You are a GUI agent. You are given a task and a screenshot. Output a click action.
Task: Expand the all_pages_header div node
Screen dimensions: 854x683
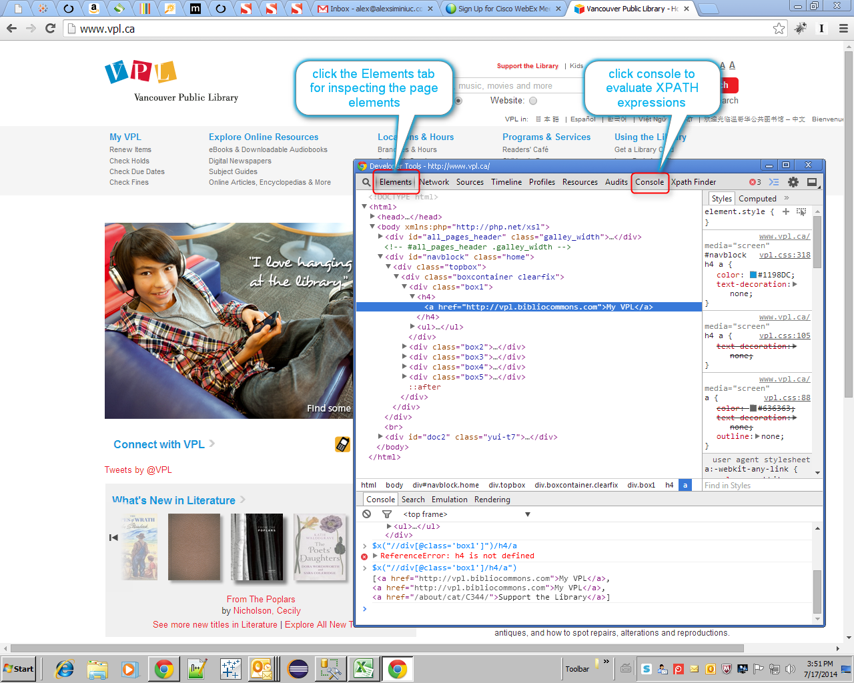[380, 237]
